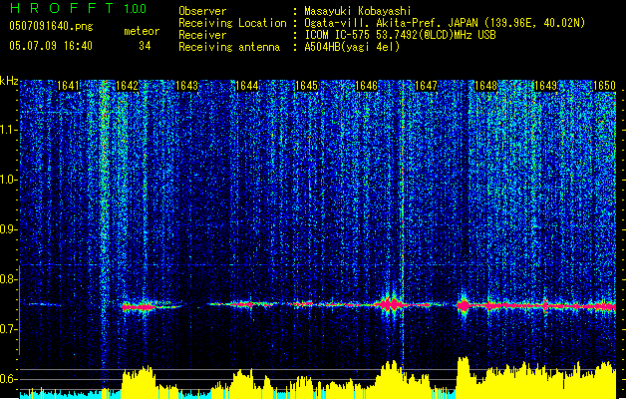Click the 1646 time marker

coord(366,86)
